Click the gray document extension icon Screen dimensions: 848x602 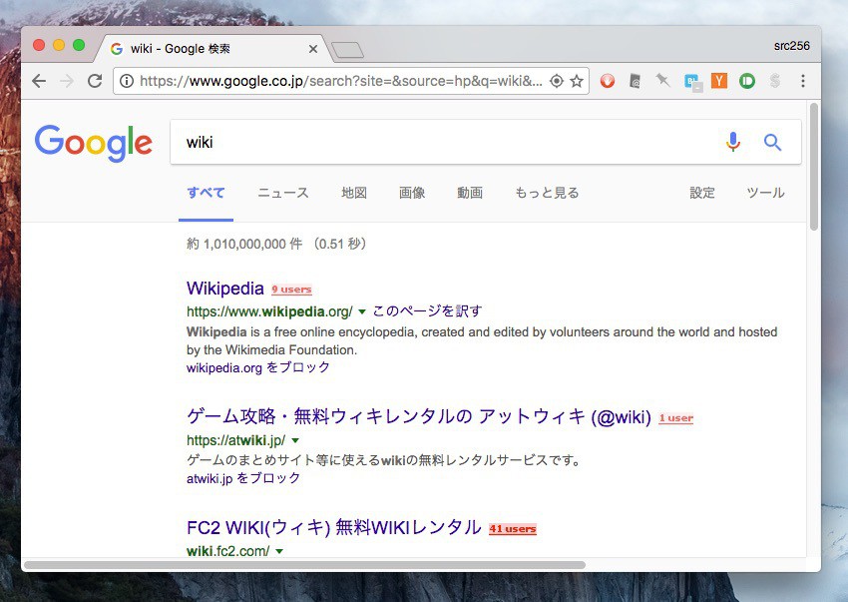pyautogui.click(x=636, y=81)
